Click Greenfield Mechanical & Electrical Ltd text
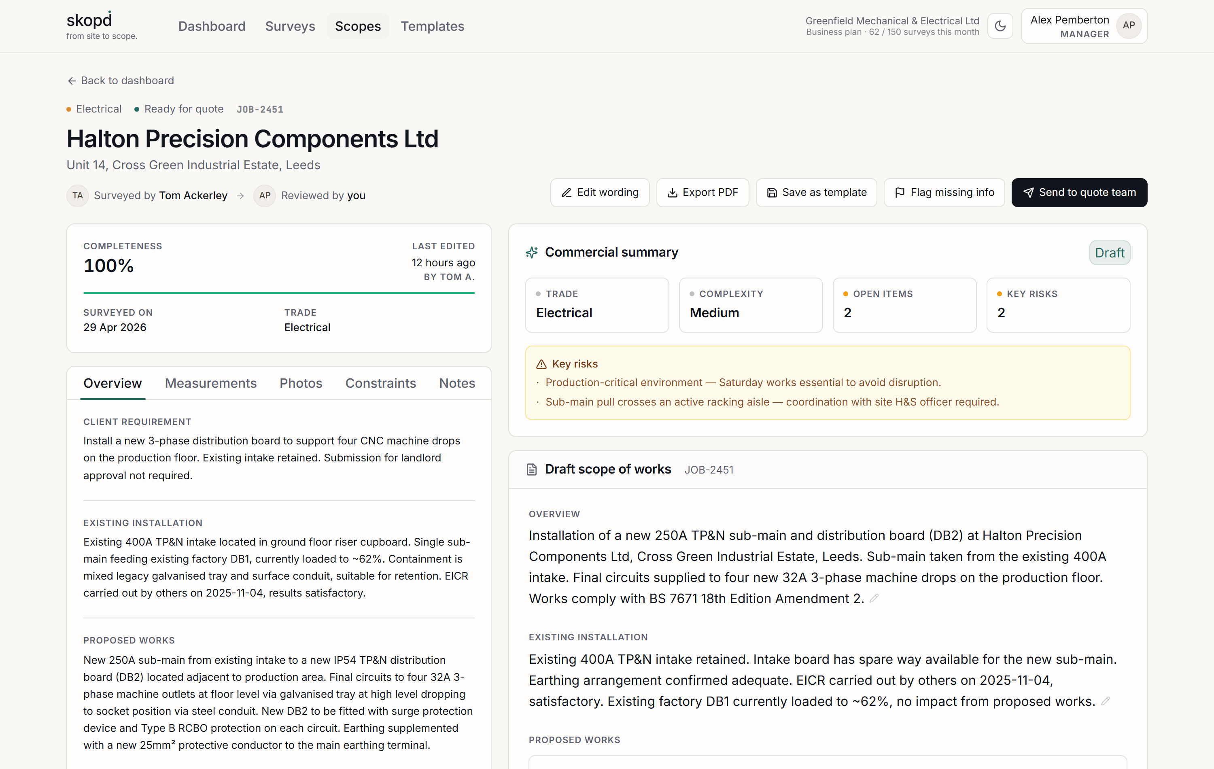The height and width of the screenshot is (769, 1214). click(x=892, y=21)
